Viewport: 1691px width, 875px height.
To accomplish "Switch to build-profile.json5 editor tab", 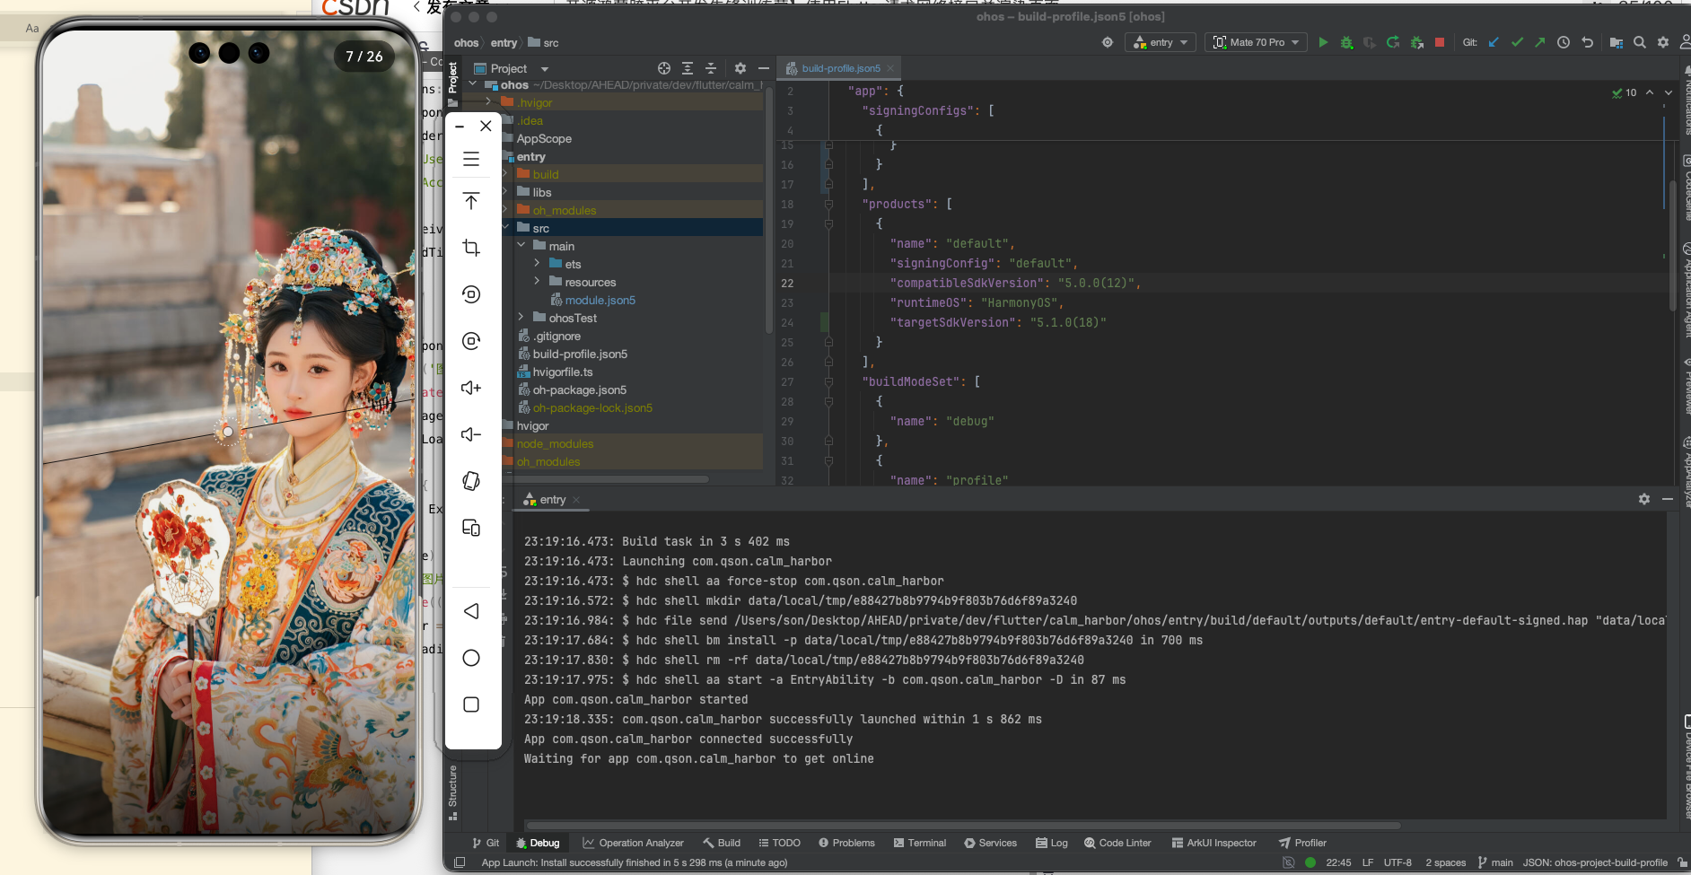I will point(840,68).
